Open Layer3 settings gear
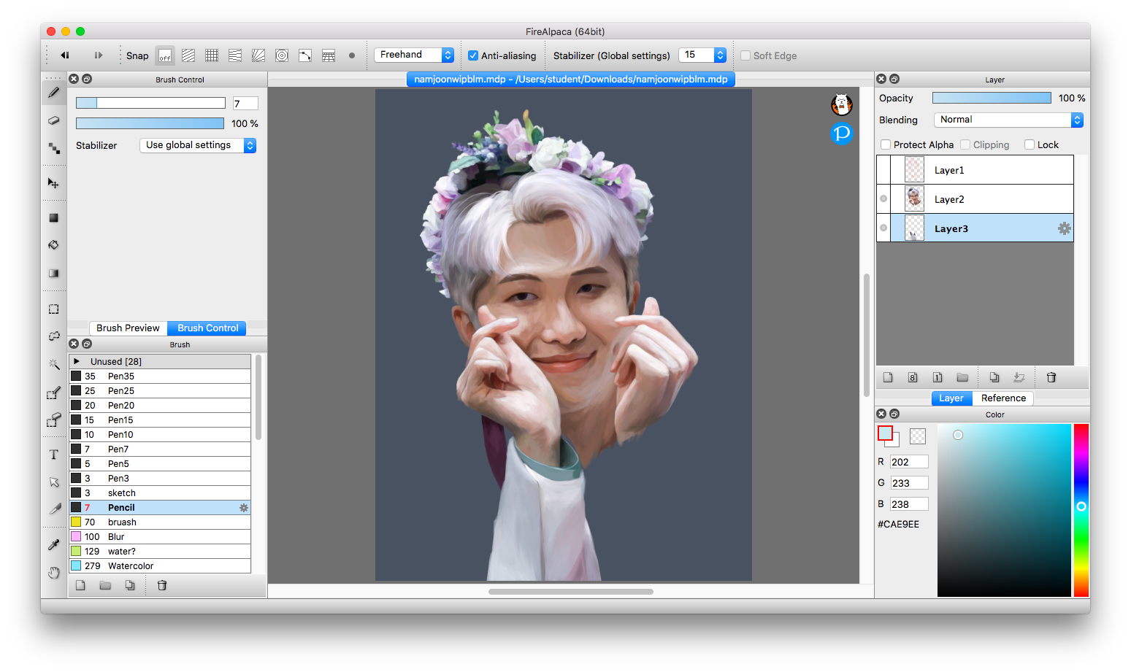The height and width of the screenshot is (672, 1131). 1065,228
